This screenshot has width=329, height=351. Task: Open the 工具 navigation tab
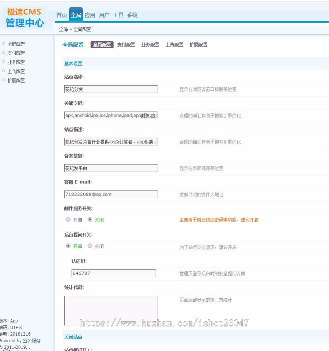[118, 15]
